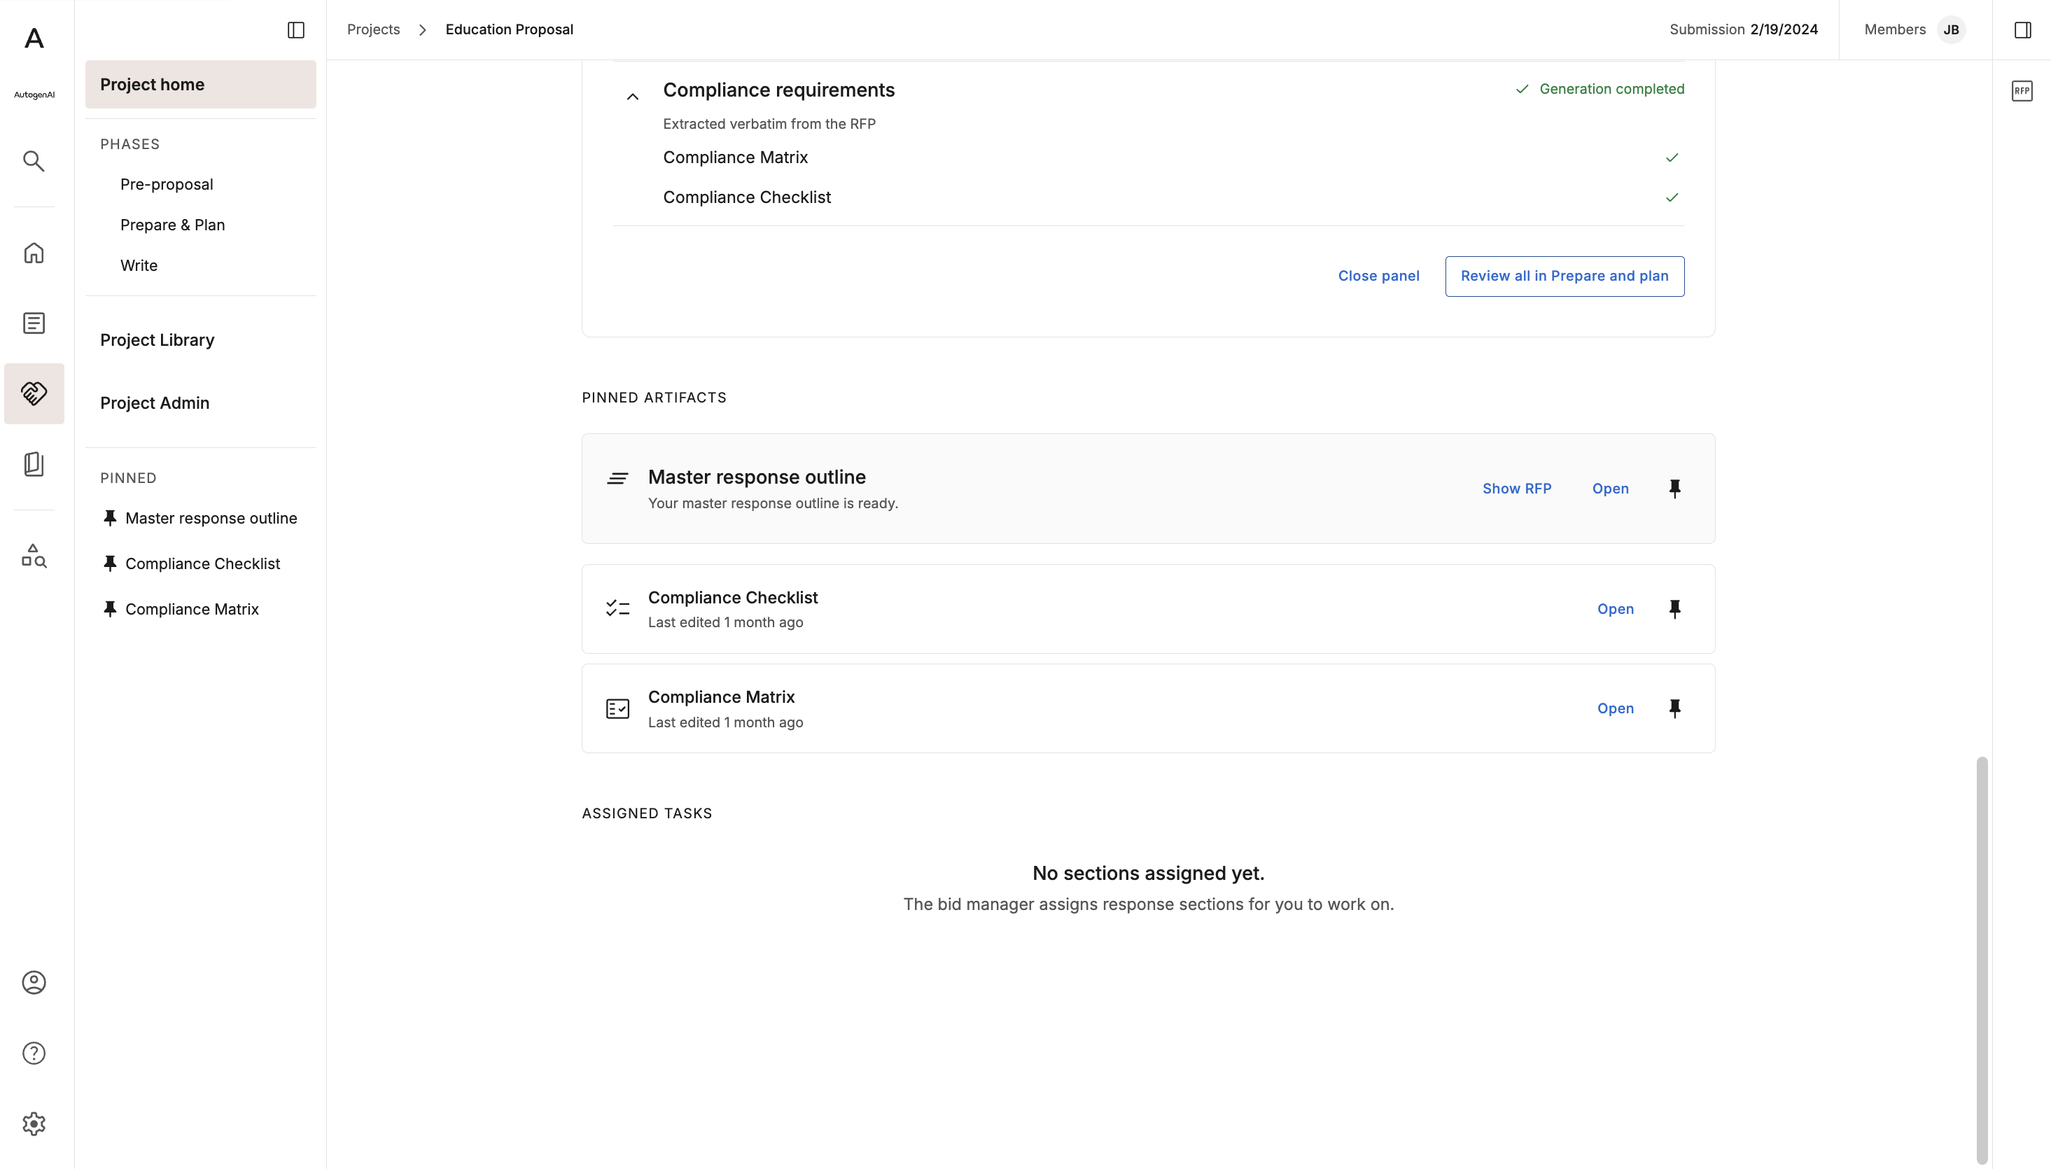2051x1169 pixels.
Task: Click the vertical page scrollbar
Action: coord(1982,960)
